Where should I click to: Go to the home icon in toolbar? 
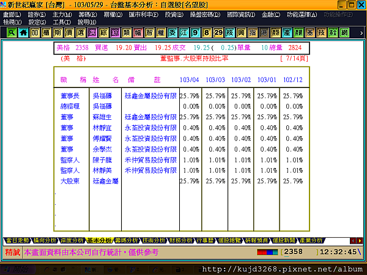point(23,32)
